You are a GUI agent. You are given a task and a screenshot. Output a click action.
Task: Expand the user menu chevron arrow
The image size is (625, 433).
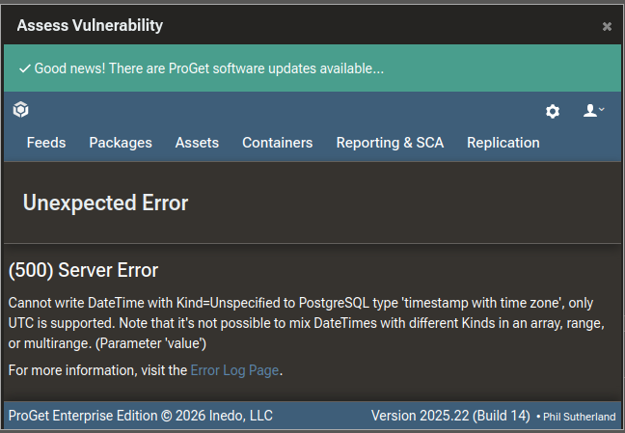coord(602,110)
